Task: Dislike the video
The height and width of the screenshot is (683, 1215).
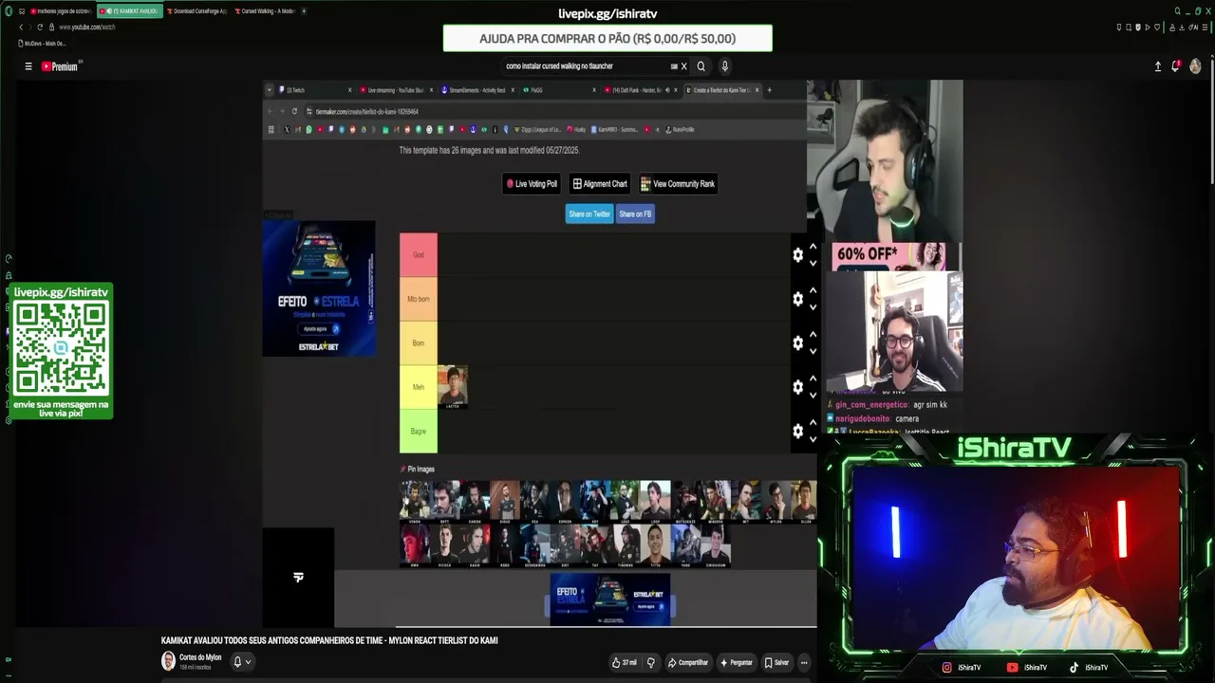Action: [x=651, y=663]
